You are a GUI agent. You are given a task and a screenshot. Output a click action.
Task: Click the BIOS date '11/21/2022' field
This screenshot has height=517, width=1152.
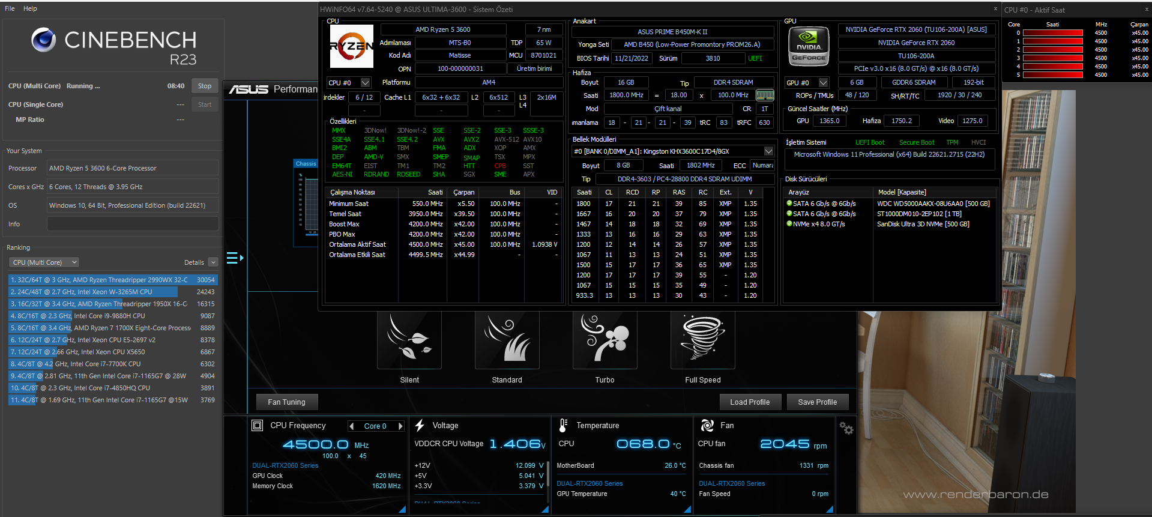coord(632,58)
